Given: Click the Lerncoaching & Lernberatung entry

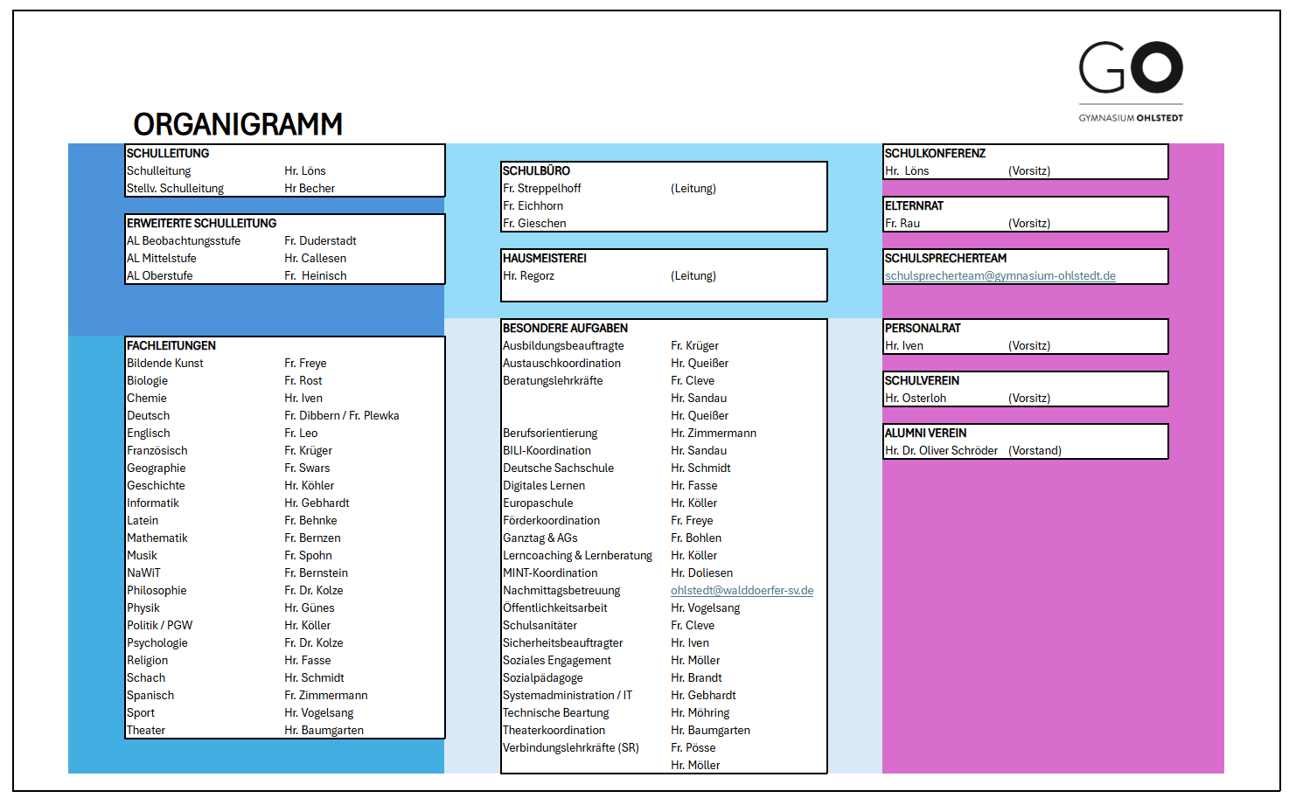Looking at the screenshot, I should [x=577, y=556].
